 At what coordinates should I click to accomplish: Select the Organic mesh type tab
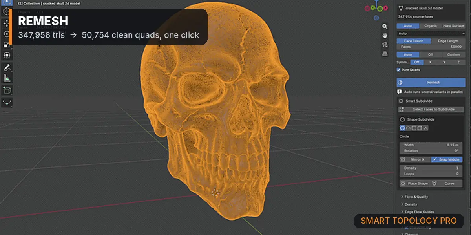[x=431, y=26]
